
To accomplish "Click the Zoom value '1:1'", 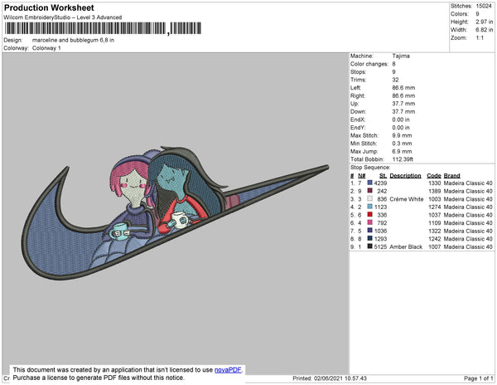I will (x=480, y=38).
